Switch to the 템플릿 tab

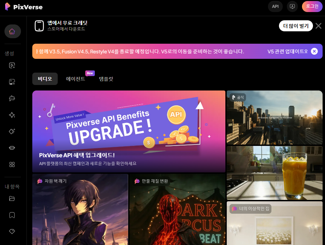click(106, 79)
